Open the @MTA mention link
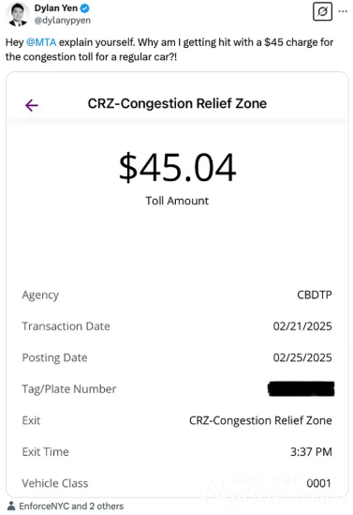Screen dimensions: 353x515 (x=41, y=42)
